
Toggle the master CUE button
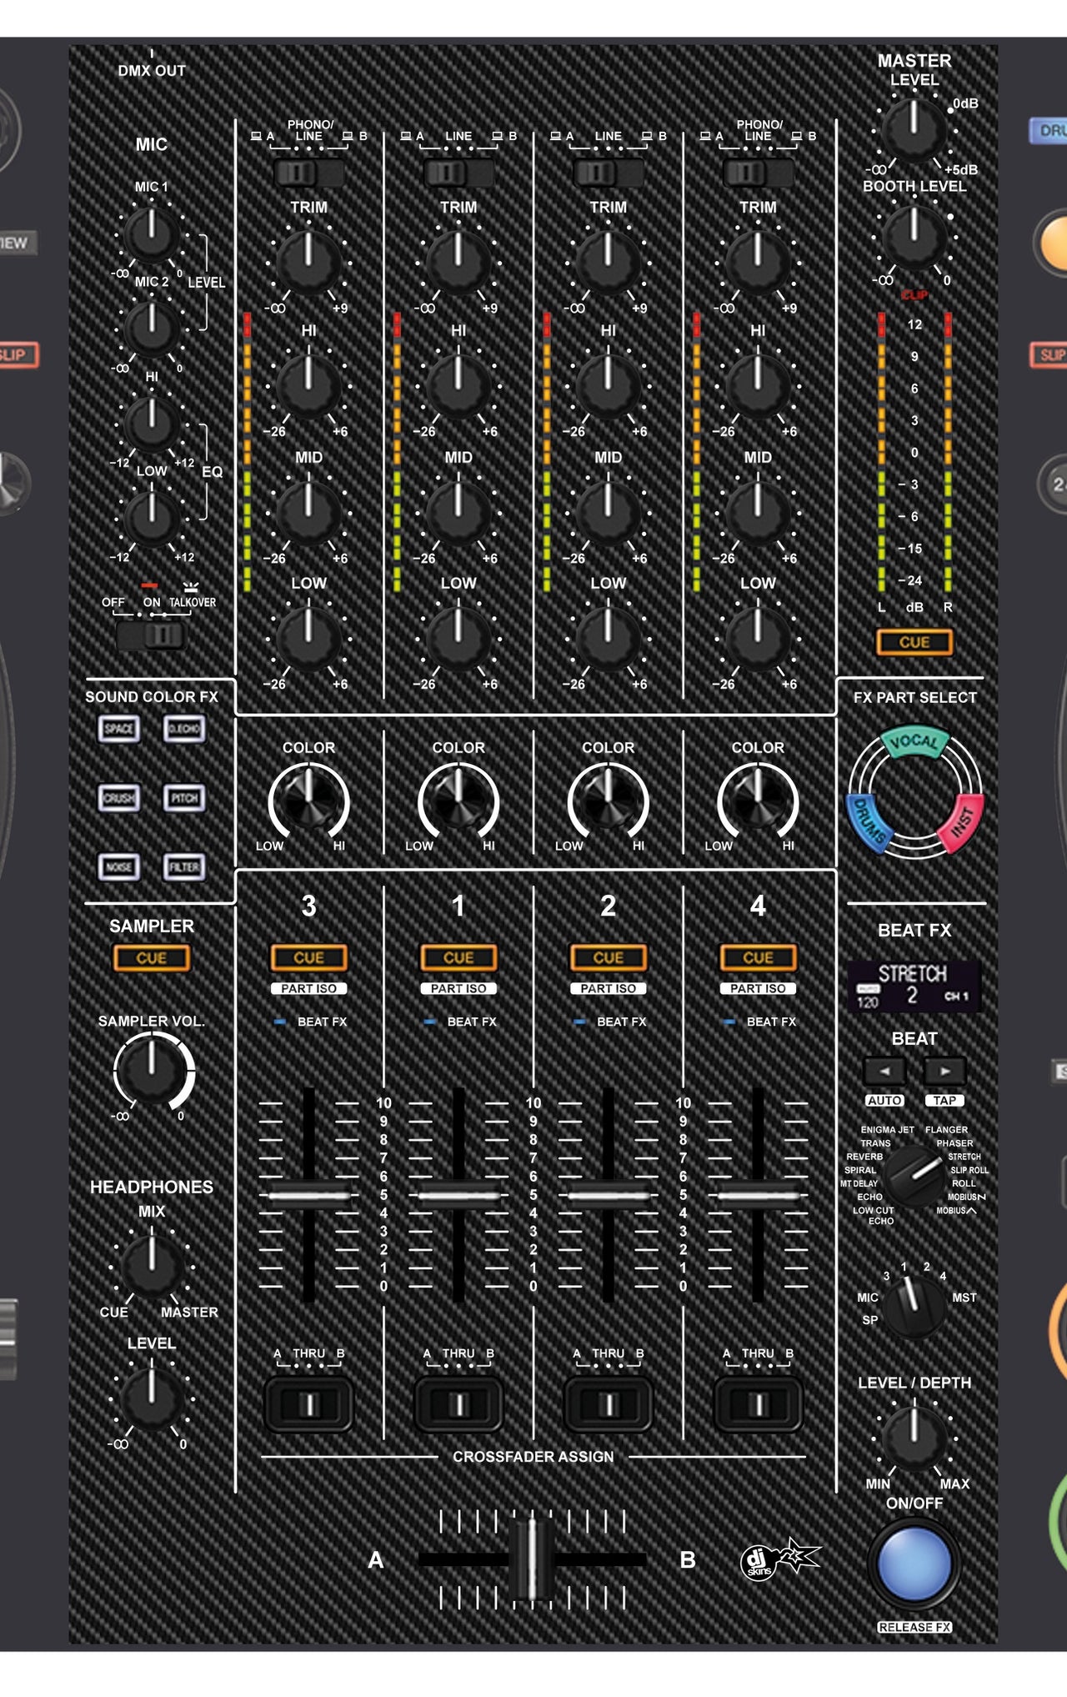coord(914,642)
